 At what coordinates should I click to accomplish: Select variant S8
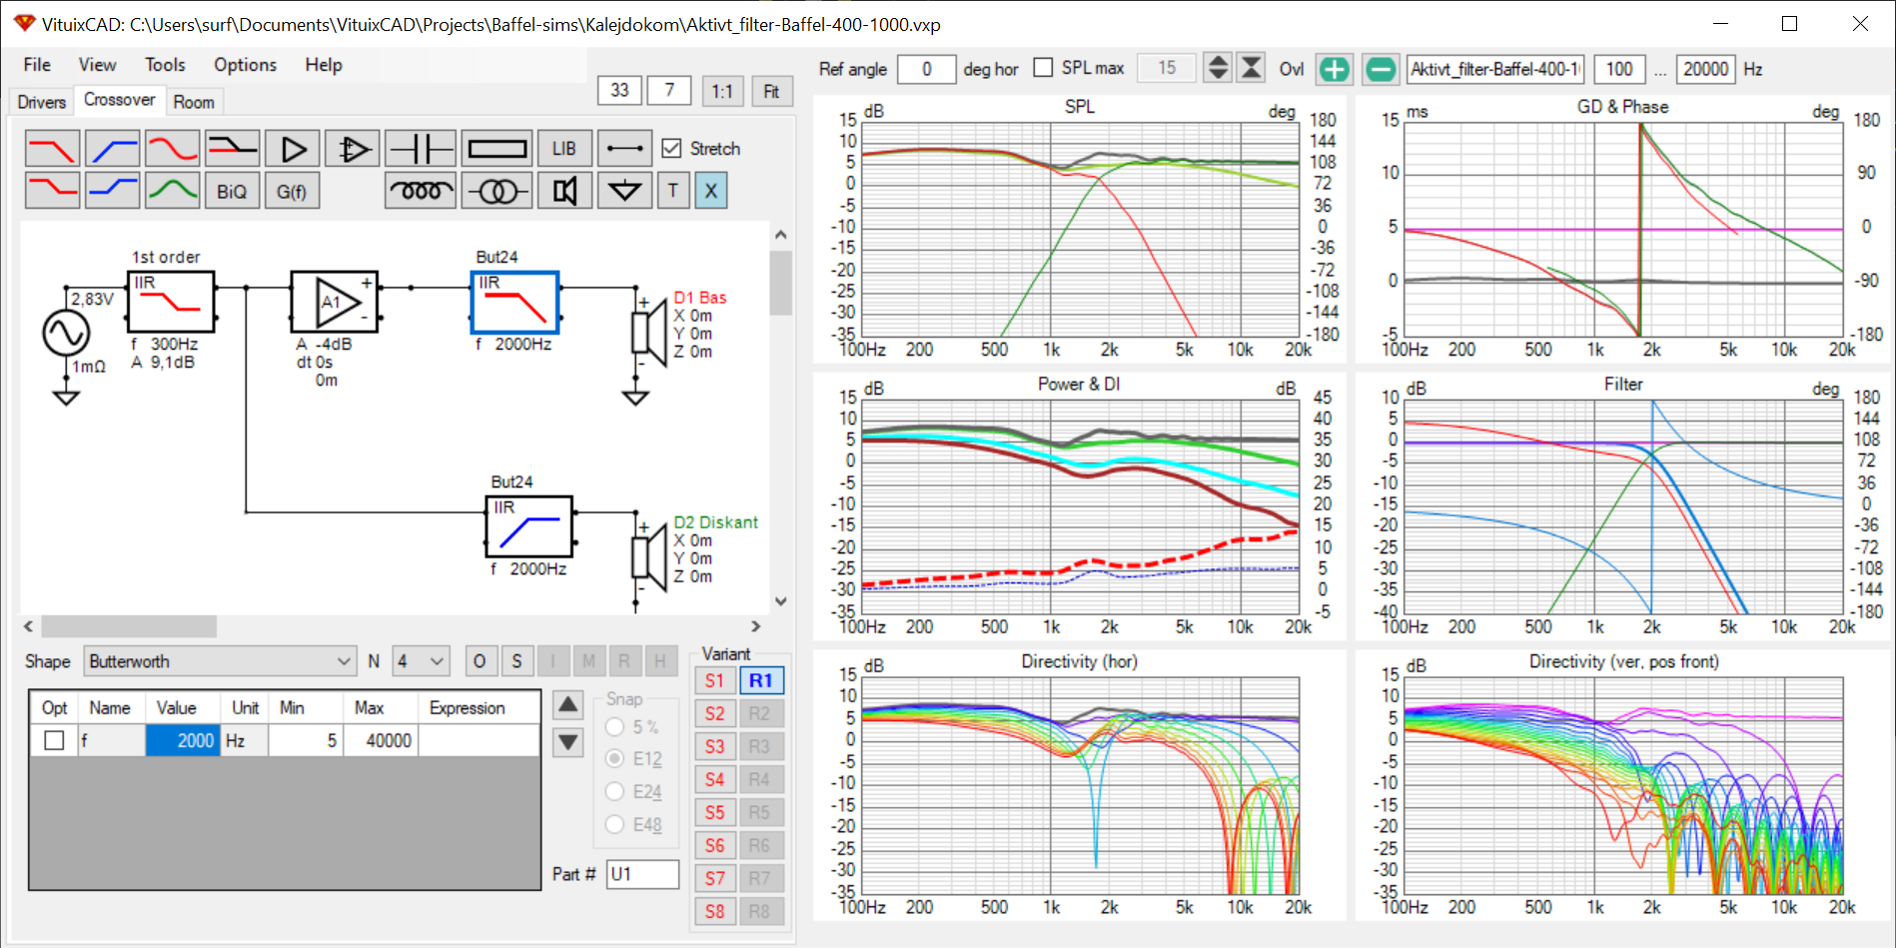pyautogui.click(x=714, y=911)
